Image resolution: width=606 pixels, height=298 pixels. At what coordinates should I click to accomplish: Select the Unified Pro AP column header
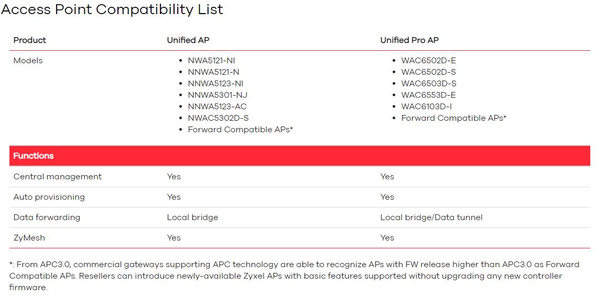click(x=409, y=40)
